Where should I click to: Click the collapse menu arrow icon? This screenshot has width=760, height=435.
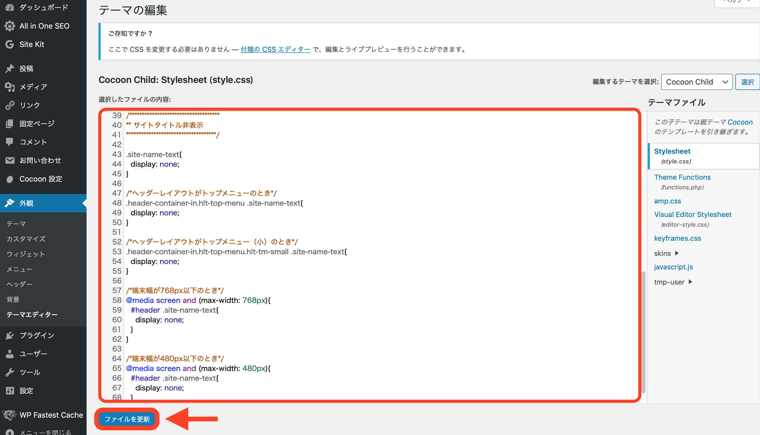pos(10,432)
